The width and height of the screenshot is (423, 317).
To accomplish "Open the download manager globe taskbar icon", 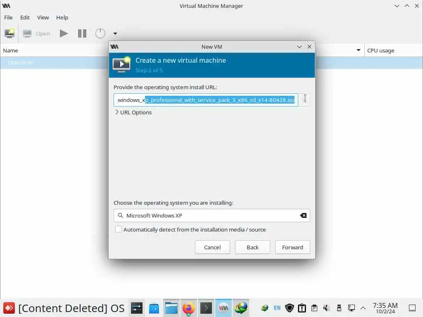I will 241,308.
